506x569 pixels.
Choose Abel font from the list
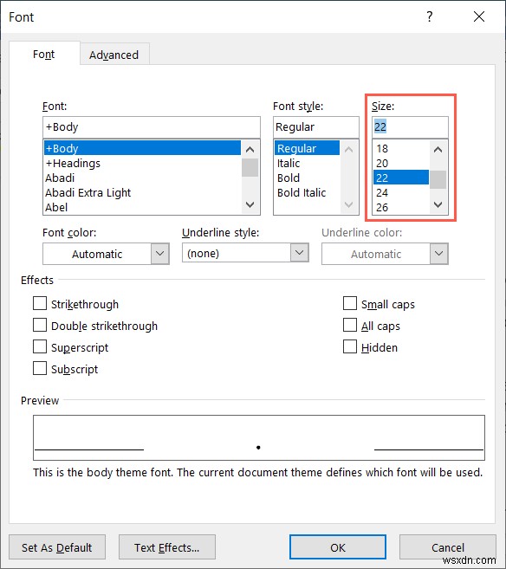(142, 207)
